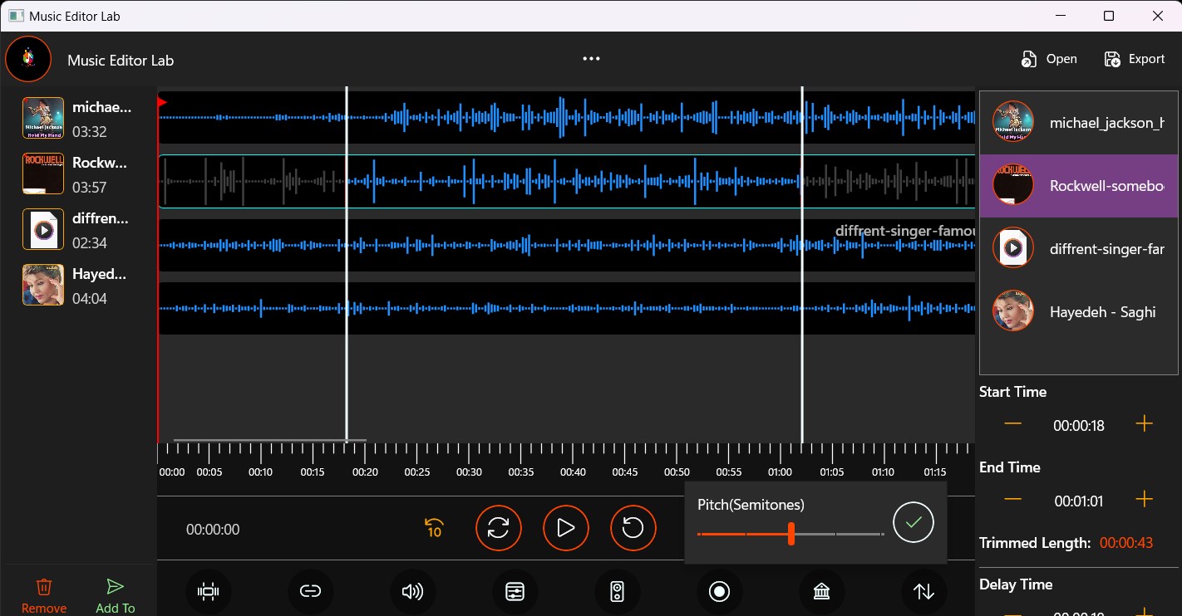1182x616 pixels.
Task: Open the volume adjustment tool
Action: pyautogui.click(x=412, y=591)
